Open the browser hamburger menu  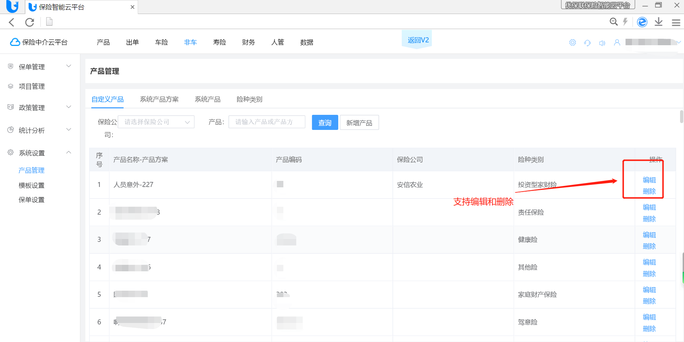pos(676,23)
